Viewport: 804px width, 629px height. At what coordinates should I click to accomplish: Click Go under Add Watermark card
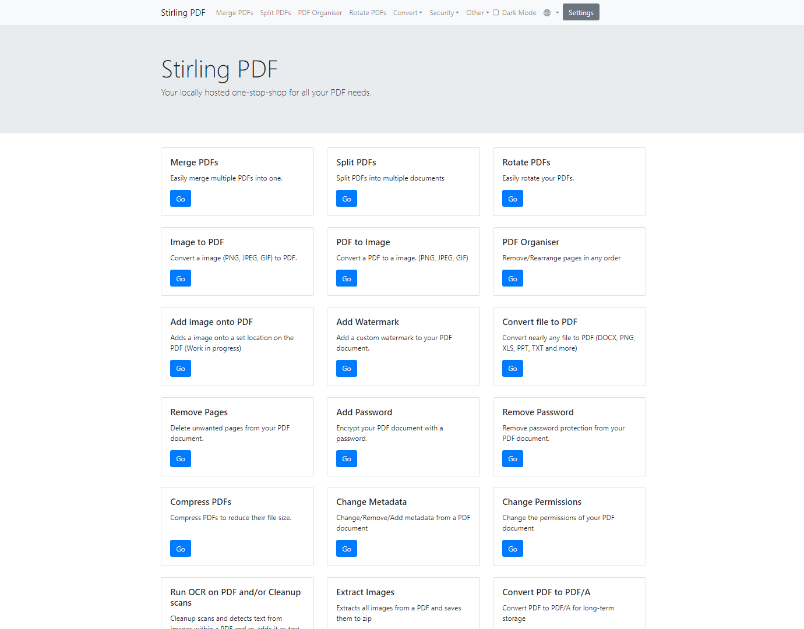click(x=347, y=369)
